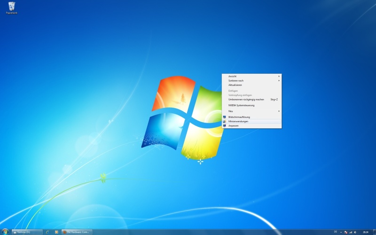Screen dimensions: 376x235
Task: Open the Windows Start orb
Action: coord(5,232)
